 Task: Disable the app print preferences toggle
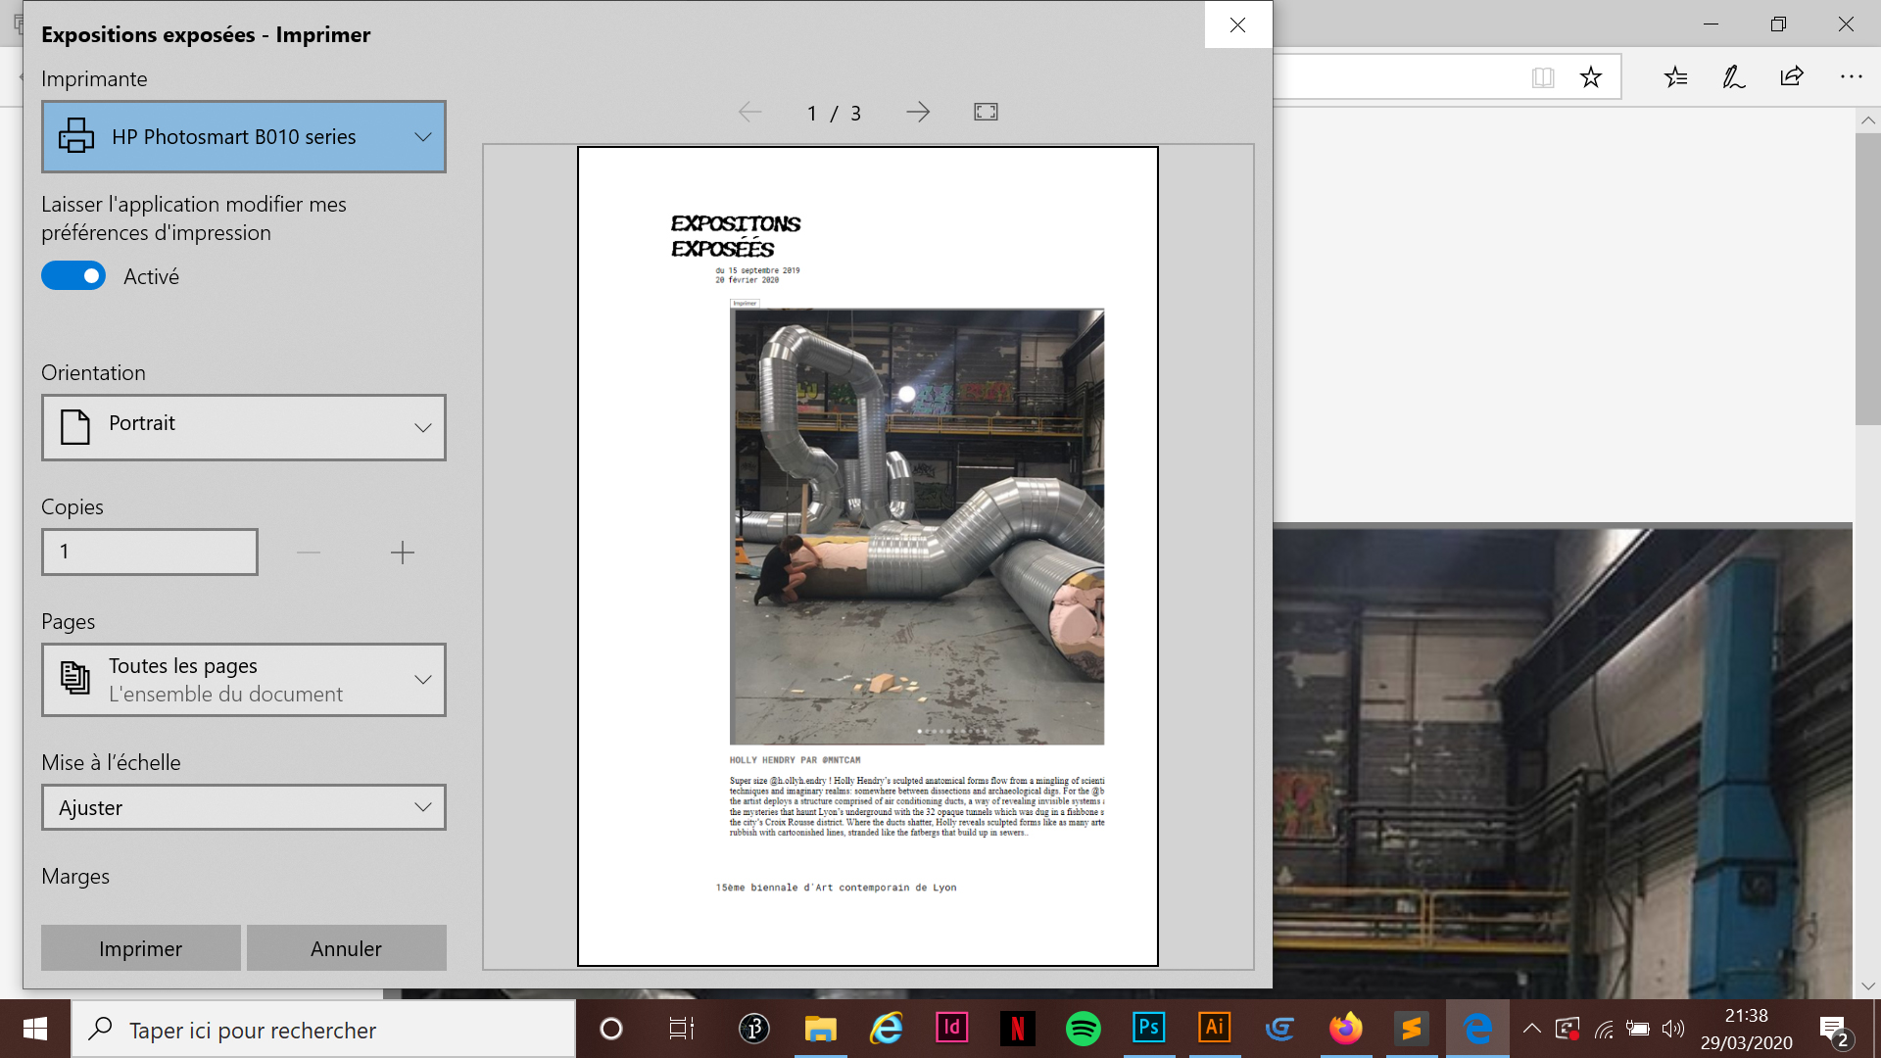[73, 276]
